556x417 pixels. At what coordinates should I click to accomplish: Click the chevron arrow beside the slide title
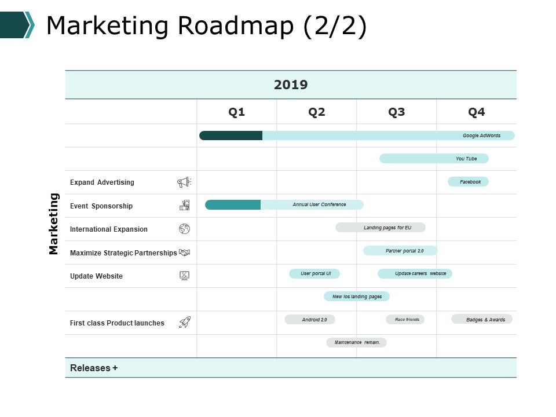pyautogui.click(x=17, y=24)
